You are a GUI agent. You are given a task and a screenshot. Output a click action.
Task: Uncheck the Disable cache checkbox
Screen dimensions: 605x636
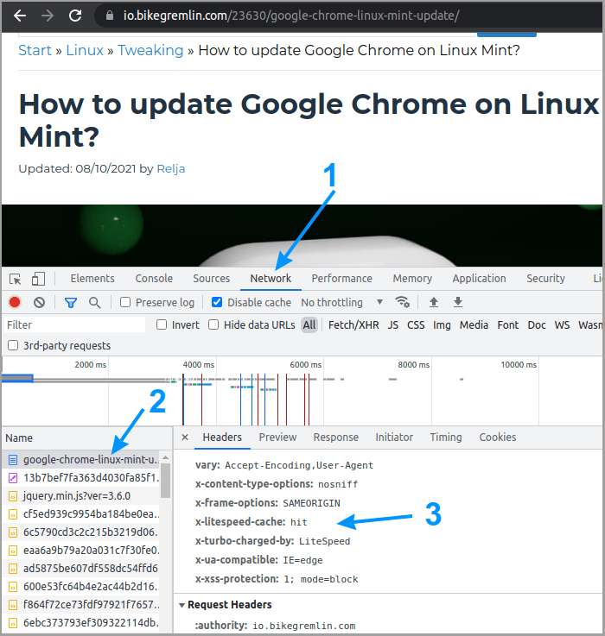coord(217,302)
